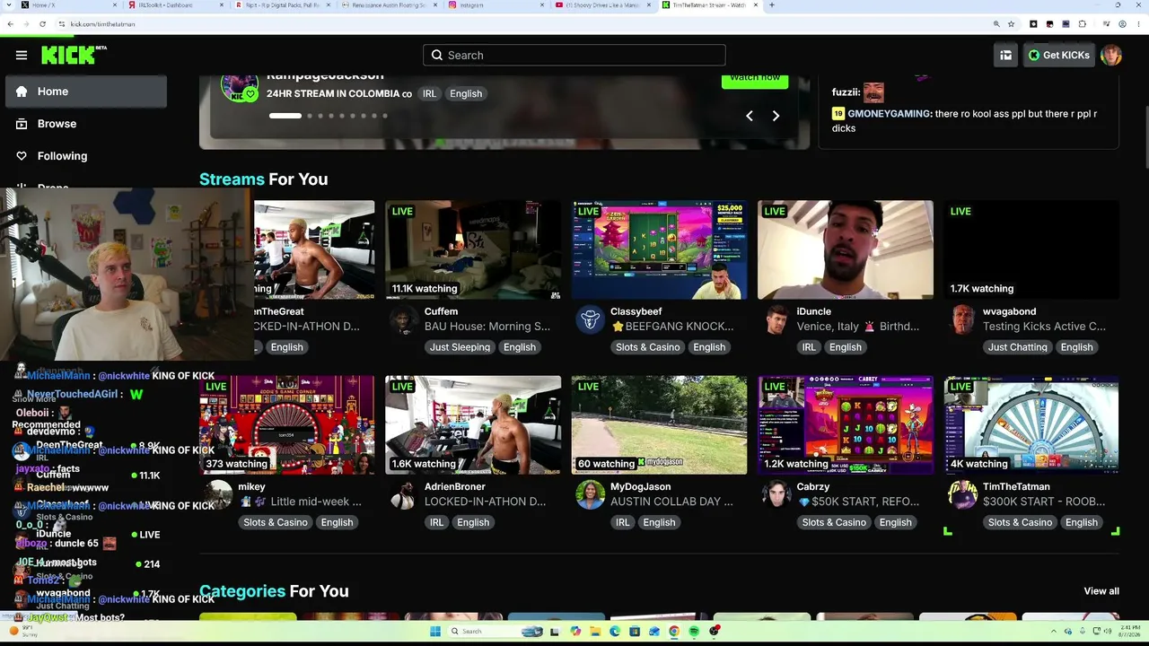
Task: Click Cuffem's channel avatar
Action: [403, 319]
